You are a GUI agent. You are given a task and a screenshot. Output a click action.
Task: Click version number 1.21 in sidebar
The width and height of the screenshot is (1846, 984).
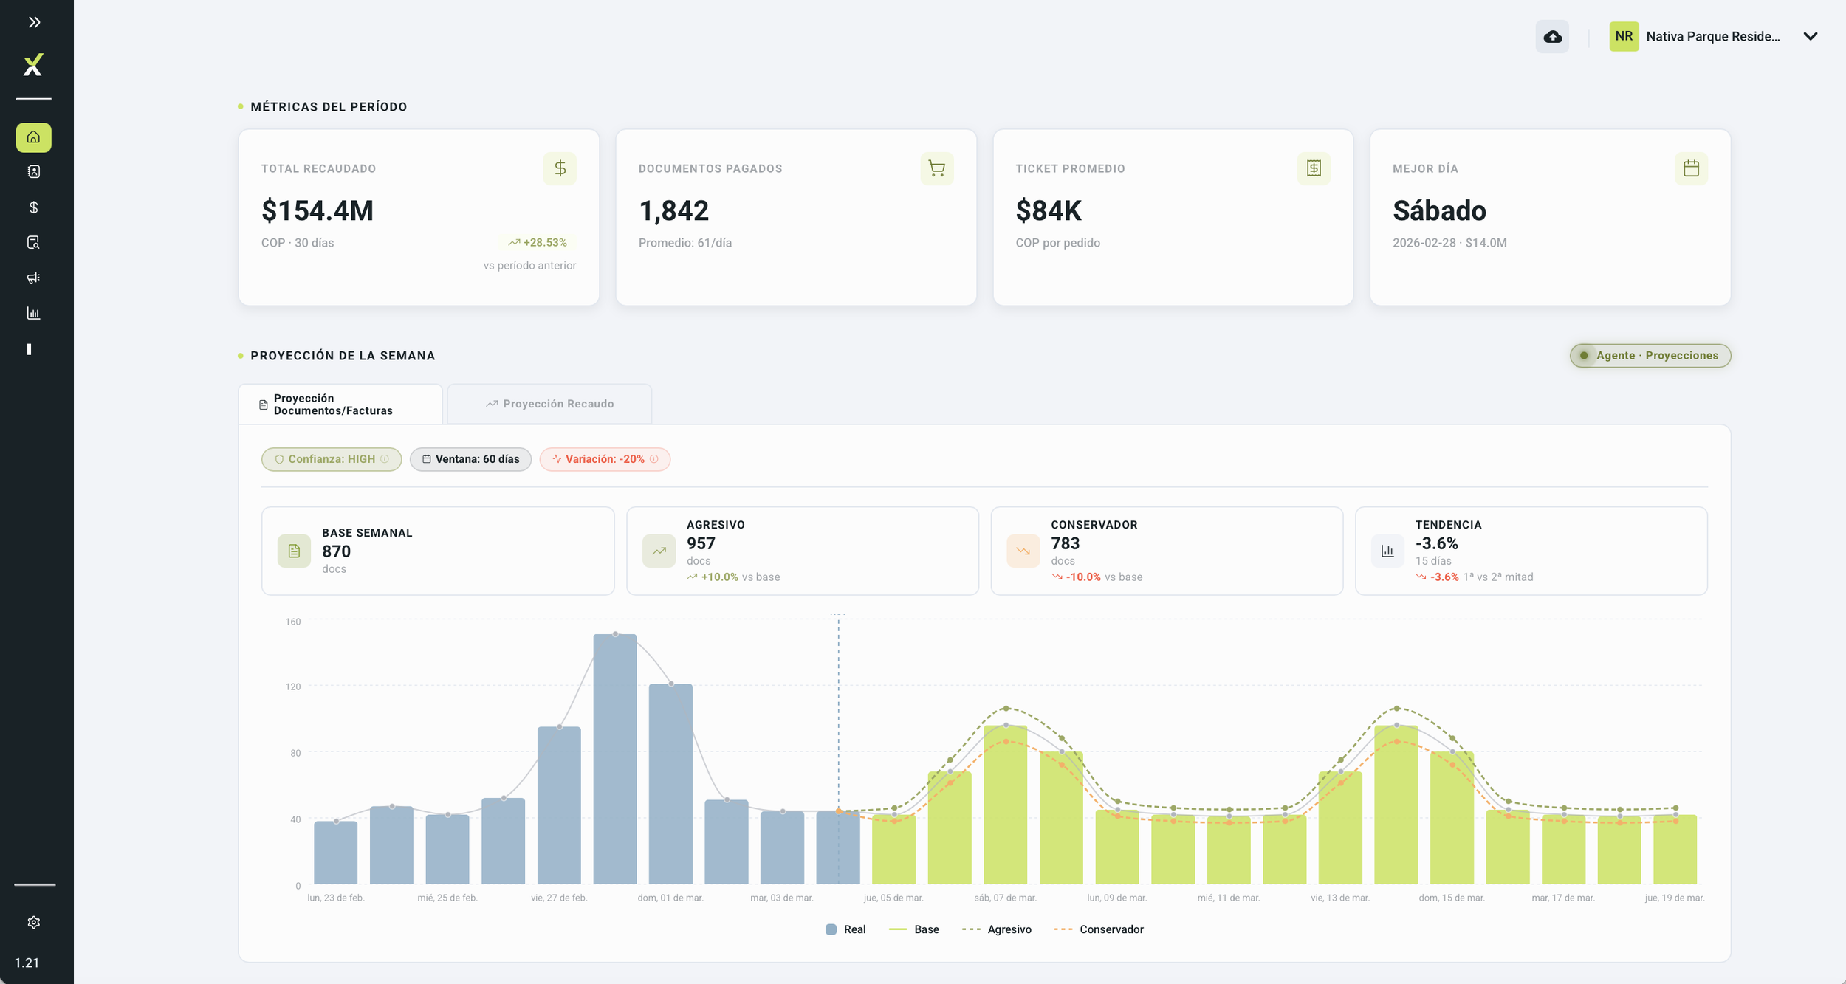[27, 963]
